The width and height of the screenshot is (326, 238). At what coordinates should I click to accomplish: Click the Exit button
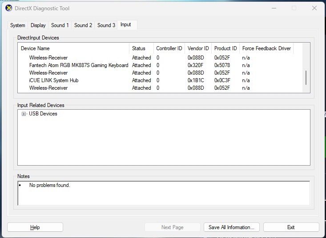291,227
